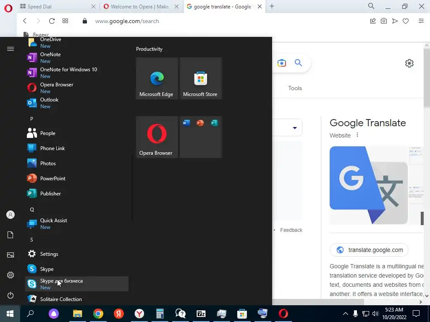Add page to bookmarks heart
430x322 pixels.
(x=406, y=21)
